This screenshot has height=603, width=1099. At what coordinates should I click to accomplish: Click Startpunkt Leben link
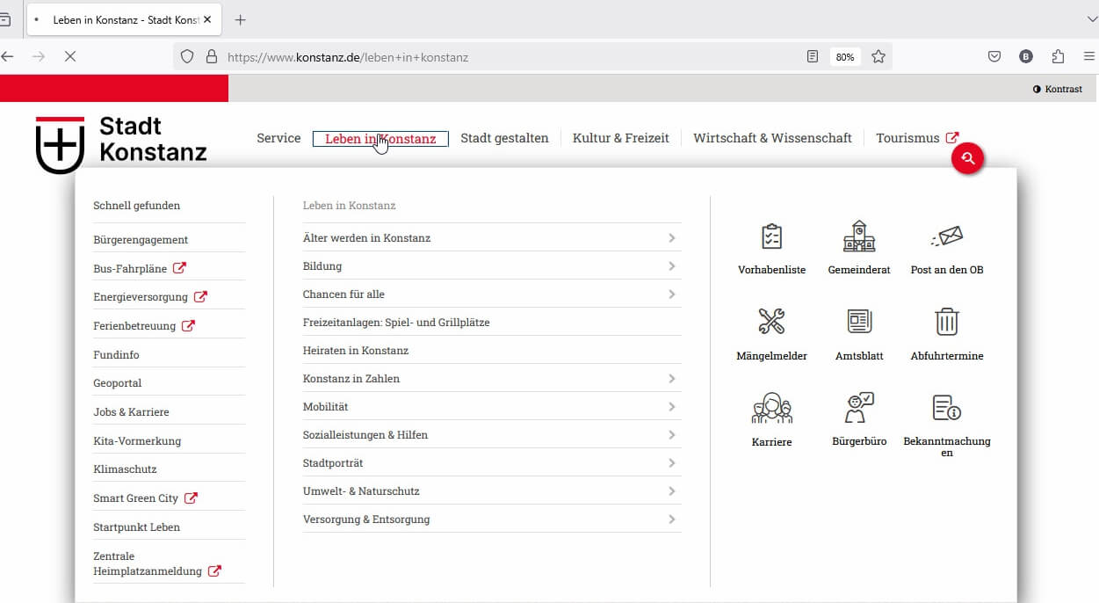pos(136,527)
